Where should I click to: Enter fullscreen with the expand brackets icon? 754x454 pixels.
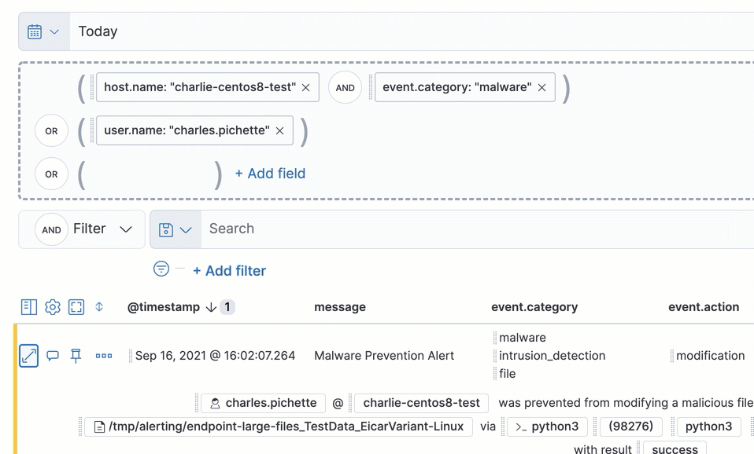click(x=76, y=306)
